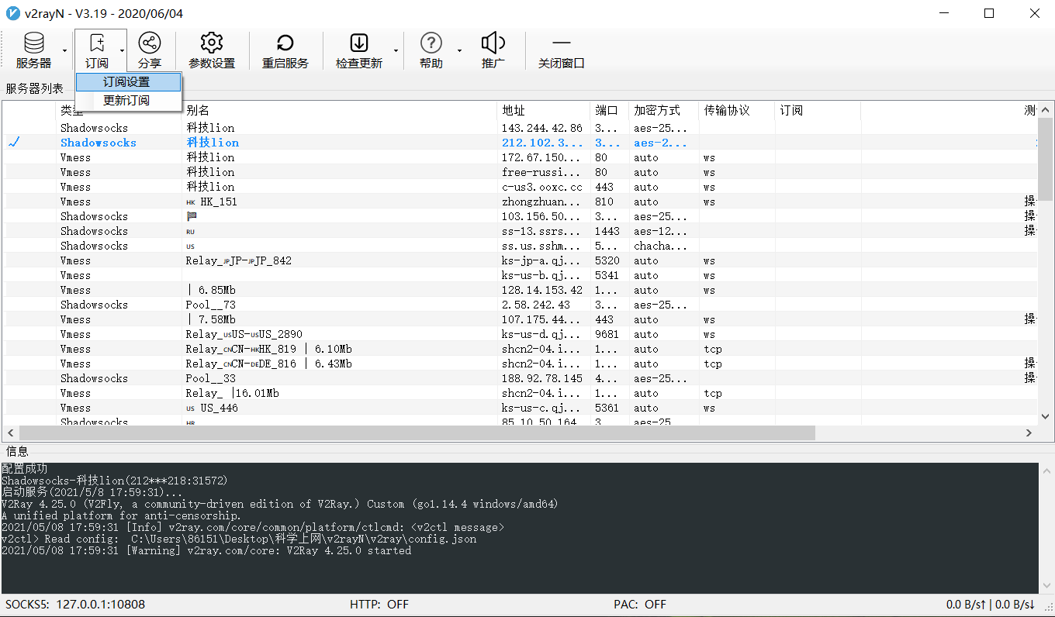Click address cell ss.us.sshm...
1055x617 pixels.
click(541, 246)
